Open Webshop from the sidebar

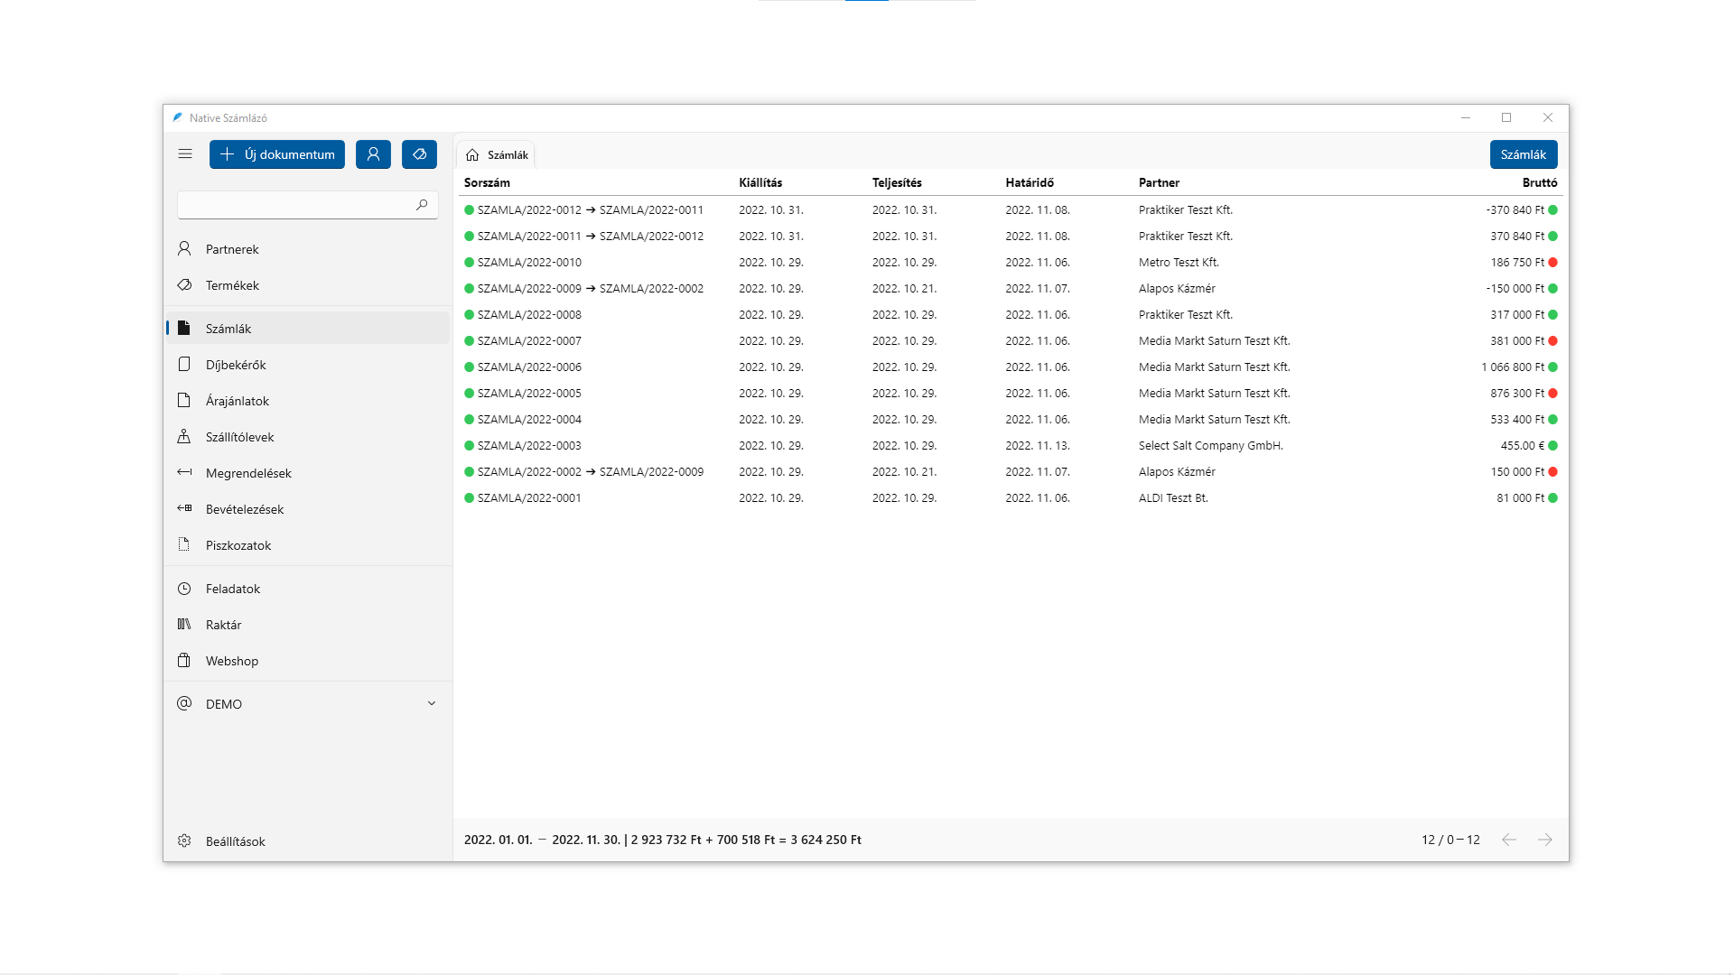pyautogui.click(x=231, y=661)
